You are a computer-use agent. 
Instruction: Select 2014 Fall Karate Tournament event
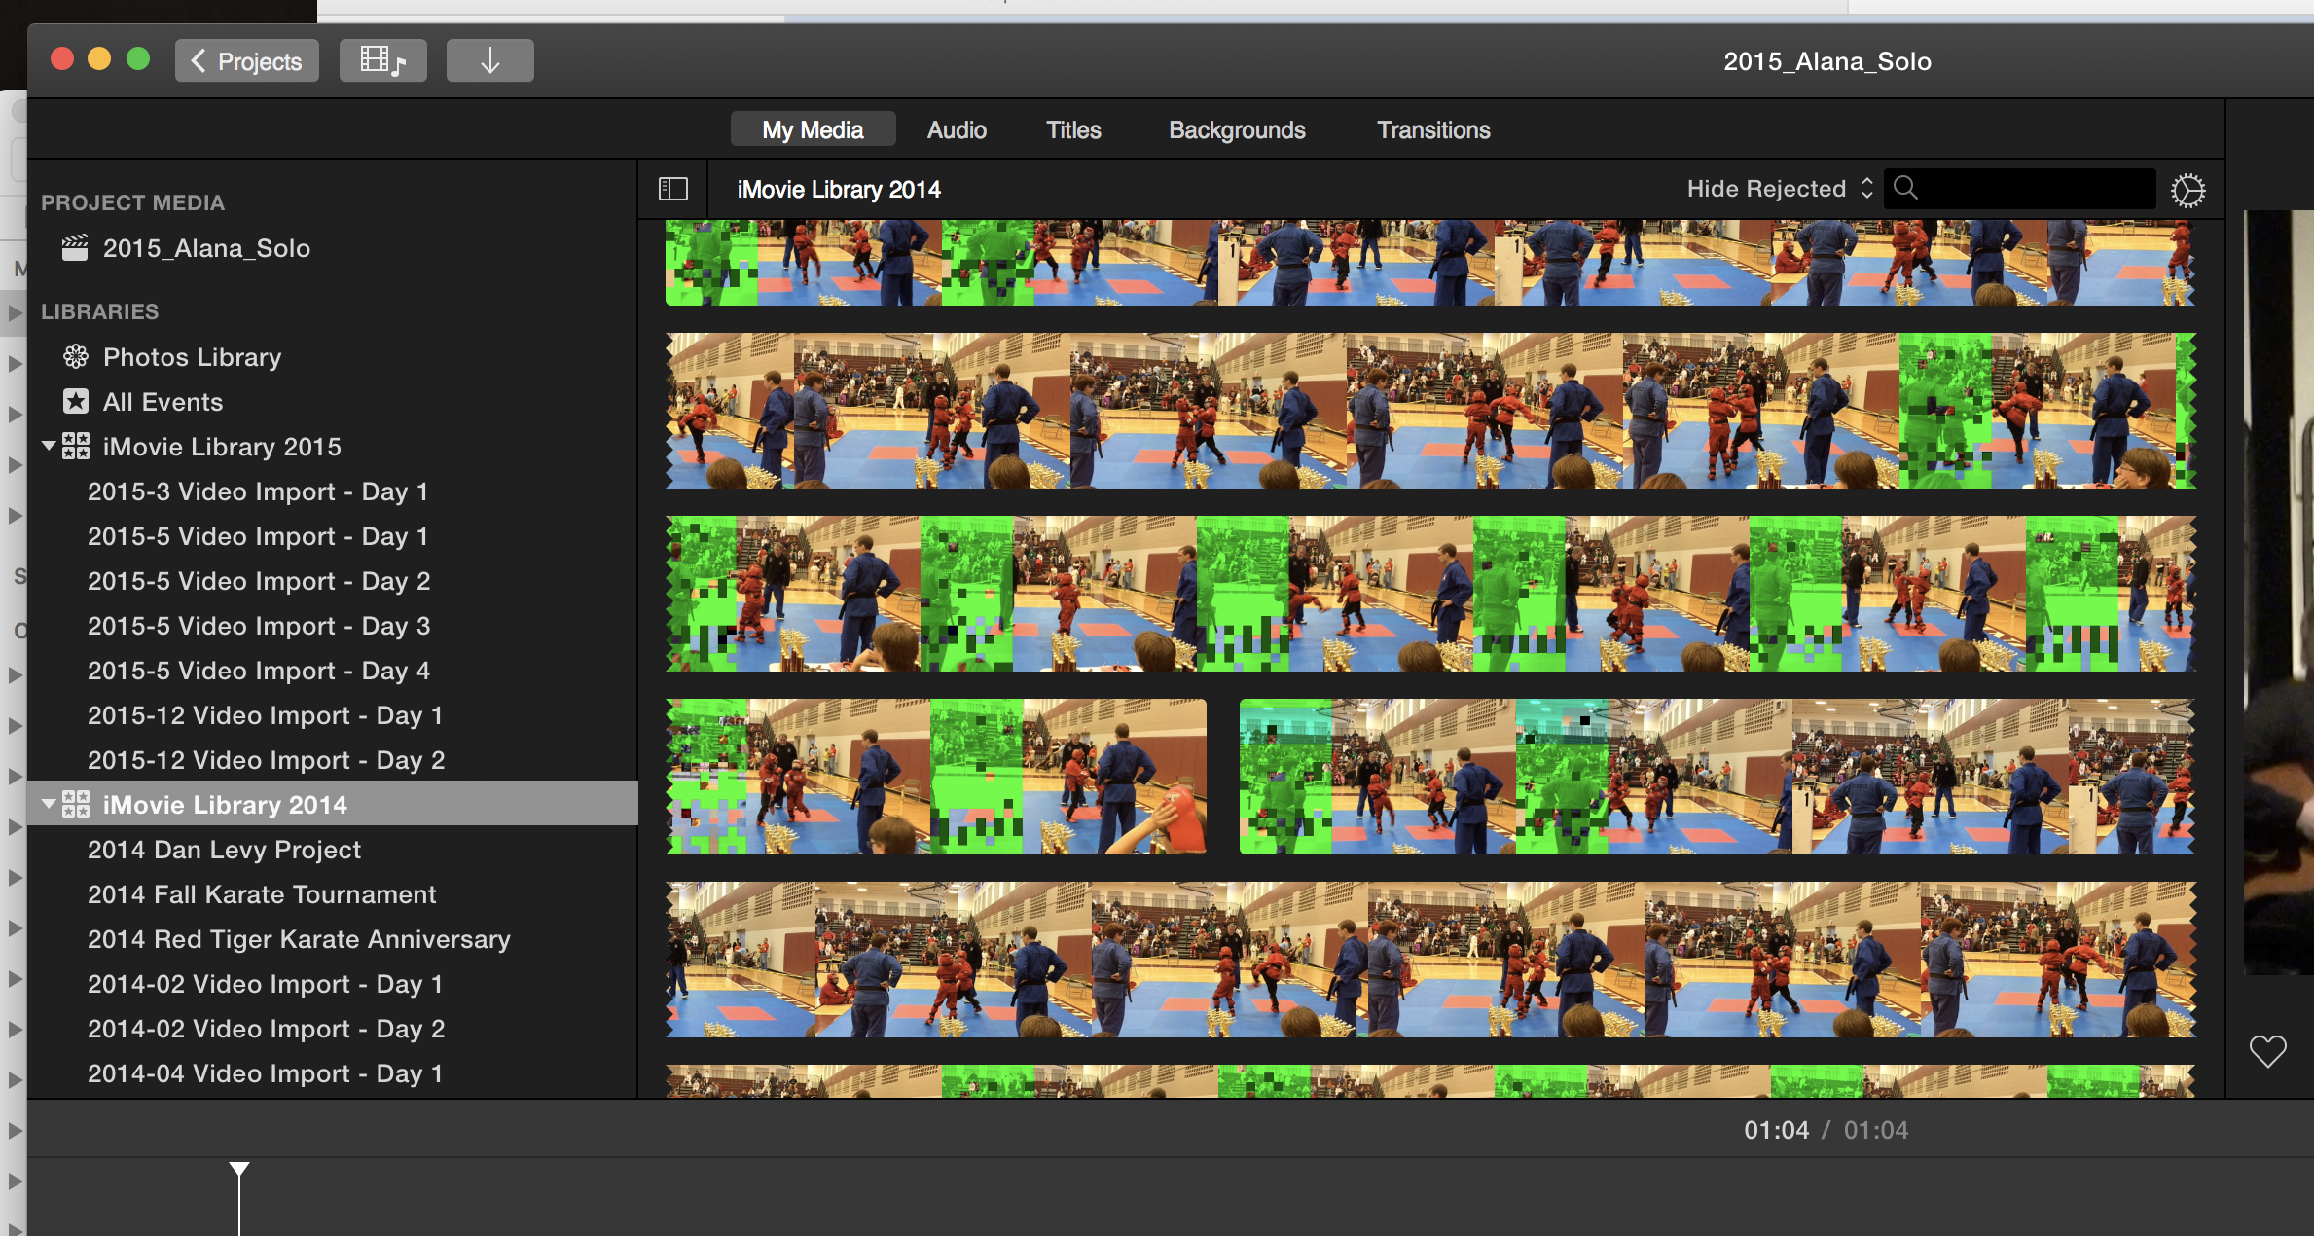tap(262, 894)
